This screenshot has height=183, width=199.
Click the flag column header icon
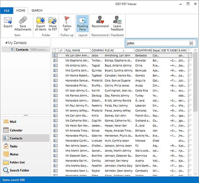tap(189, 50)
